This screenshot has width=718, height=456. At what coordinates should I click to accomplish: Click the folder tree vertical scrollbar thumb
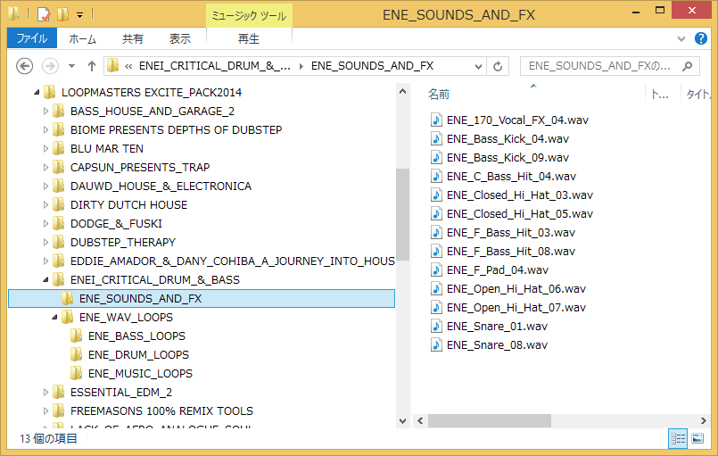coord(402,214)
